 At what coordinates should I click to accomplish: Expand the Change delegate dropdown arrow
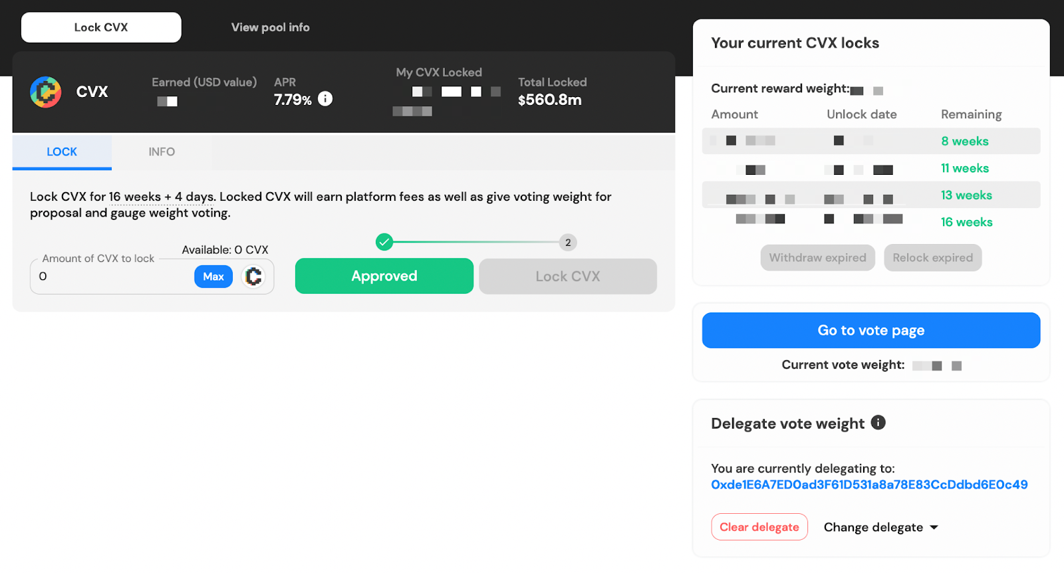(934, 527)
